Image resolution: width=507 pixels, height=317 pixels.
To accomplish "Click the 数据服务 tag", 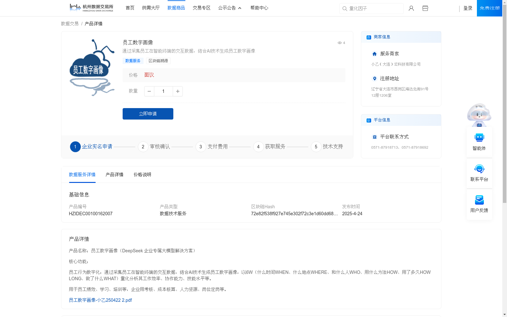I will 133,61.
